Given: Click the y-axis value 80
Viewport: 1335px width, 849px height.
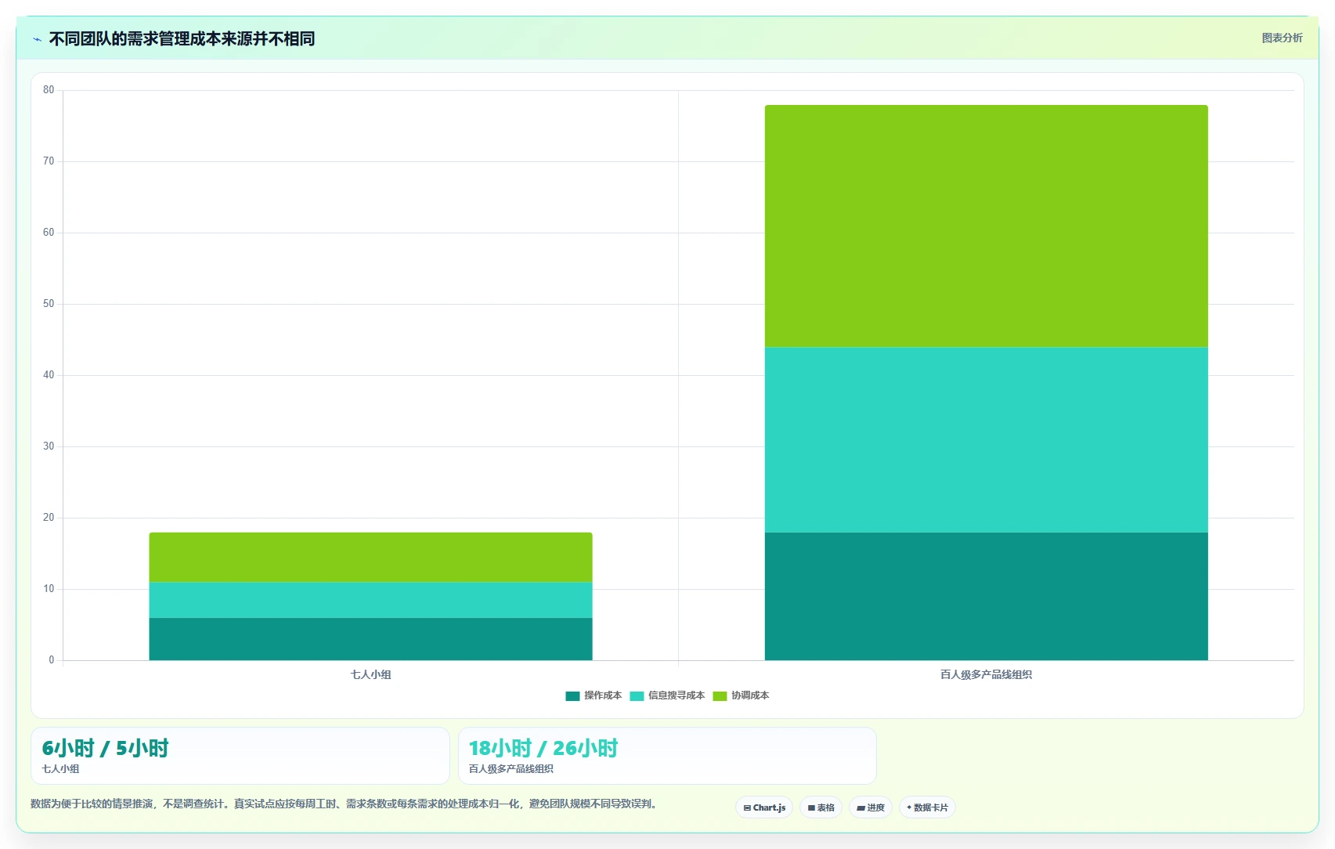Looking at the screenshot, I should (x=49, y=90).
